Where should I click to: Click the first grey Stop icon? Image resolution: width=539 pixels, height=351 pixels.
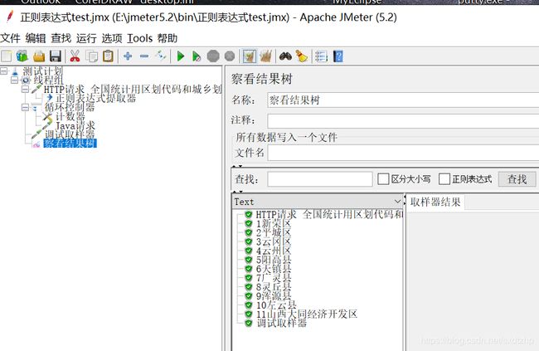(213, 56)
